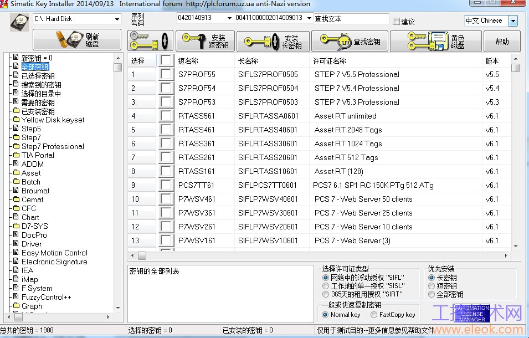Expand the 0420140913 serial dropdown
This screenshot has width=529, height=338.
229,18
